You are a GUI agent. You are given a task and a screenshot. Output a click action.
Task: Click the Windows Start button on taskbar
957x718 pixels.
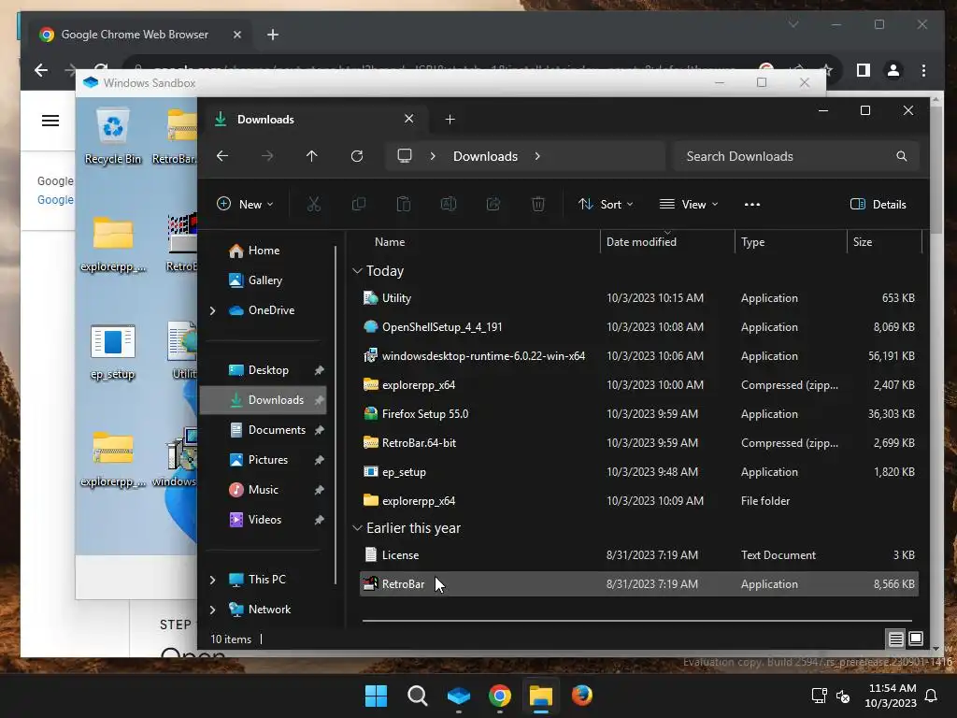[x=376, y=696]
